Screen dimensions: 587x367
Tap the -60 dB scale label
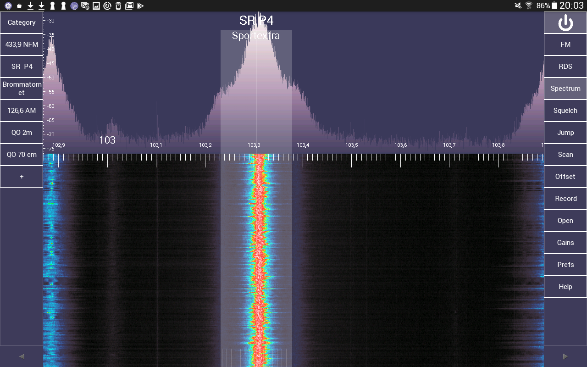click(51, 106)
